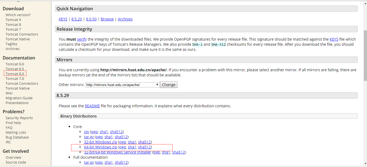
Task: Open Tomcat Native under Download section
Action: point(18,39)
